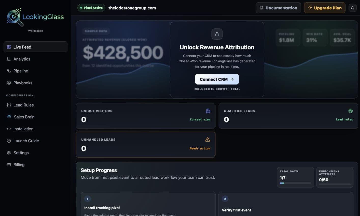Click the Sales Brain icon
The image size is (360, 216).
pos(9,117)
